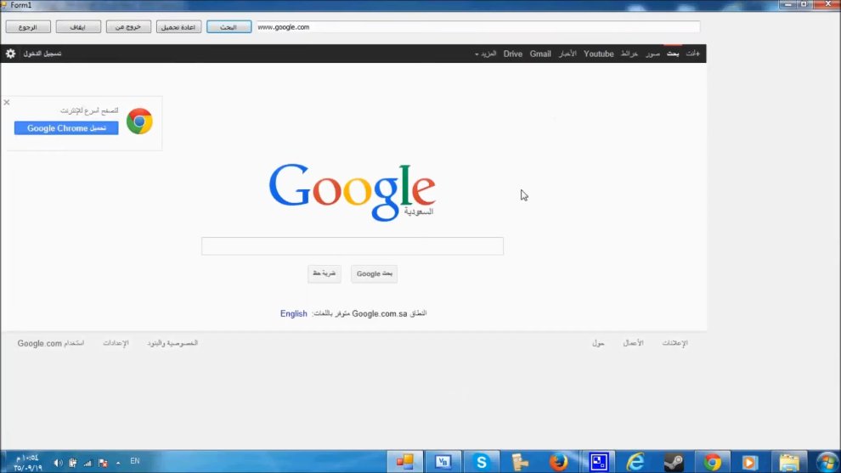Screen dimensions: 841x473
Task: Open the Windows Start orb
Action: [827, 462]
